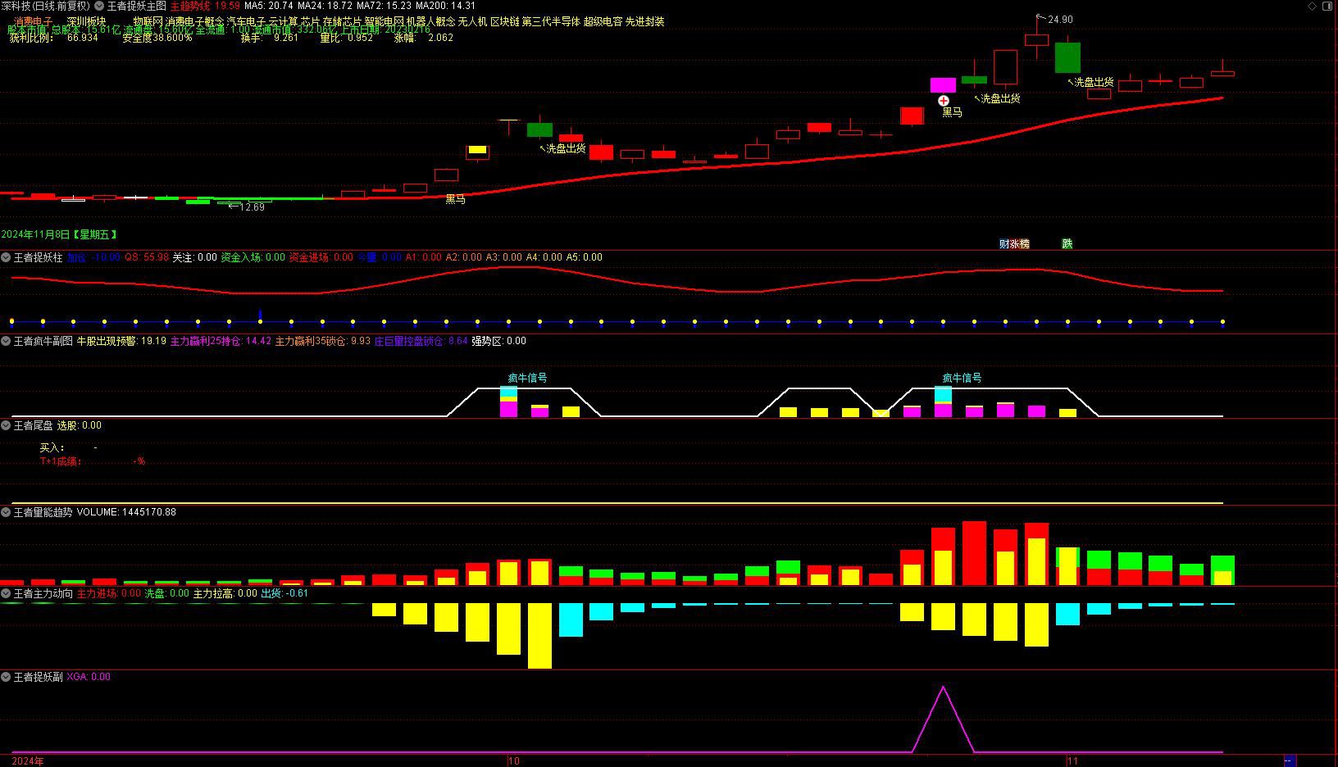Click the 买入 label in 王者尾盘
Screen dimensions: 1338x767
(x=52, y=447)
